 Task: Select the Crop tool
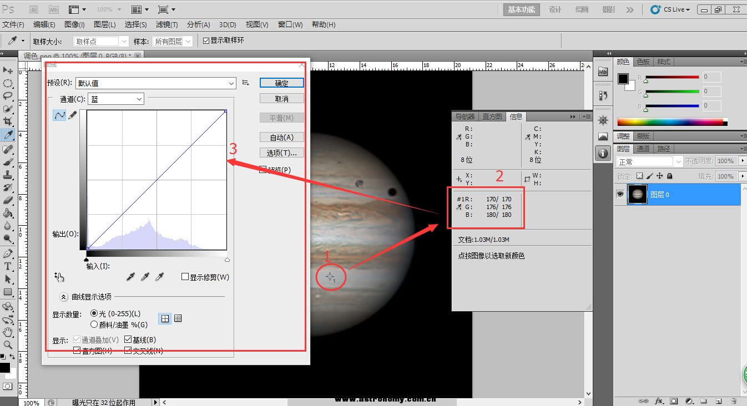point(8,121)
